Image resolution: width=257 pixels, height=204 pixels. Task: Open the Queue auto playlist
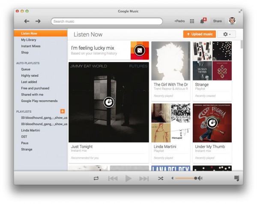(26, 69)
